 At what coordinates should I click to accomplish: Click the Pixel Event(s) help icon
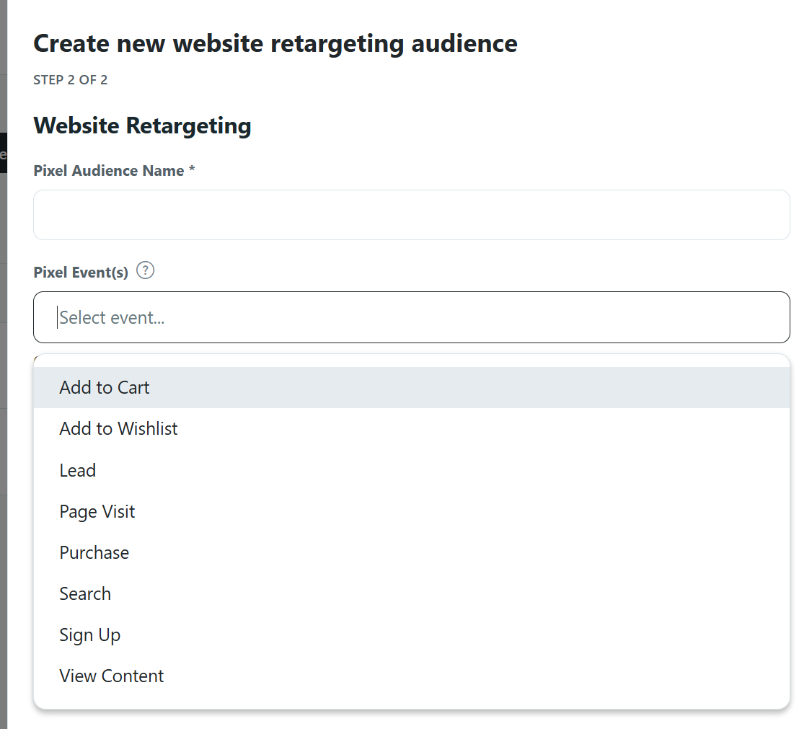pyautogui.click(x=146, y=271)
